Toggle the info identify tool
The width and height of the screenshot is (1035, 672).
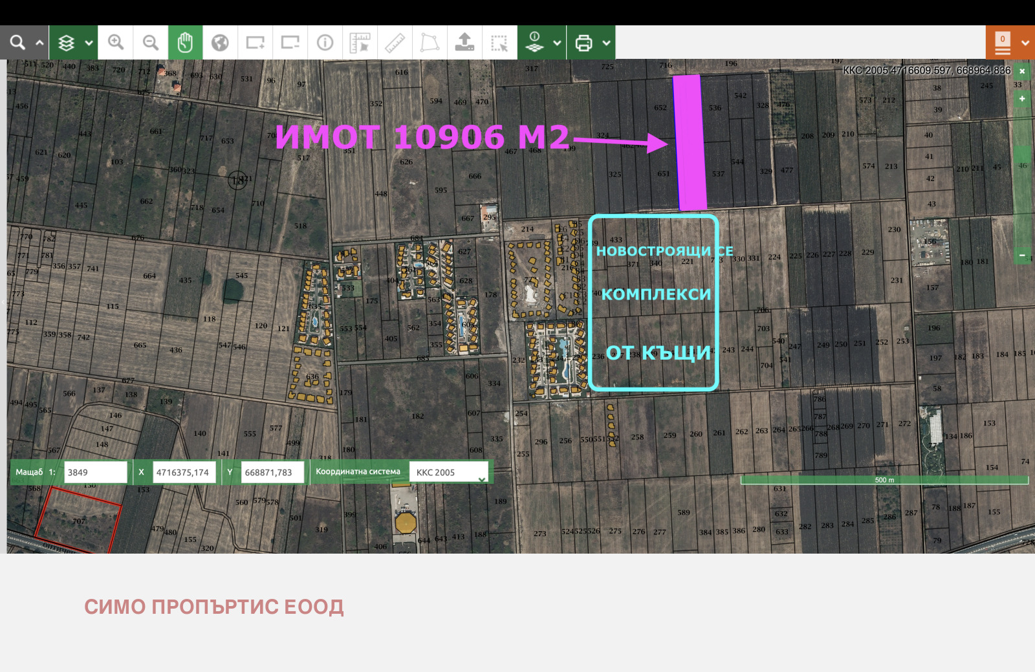point(325,43)
